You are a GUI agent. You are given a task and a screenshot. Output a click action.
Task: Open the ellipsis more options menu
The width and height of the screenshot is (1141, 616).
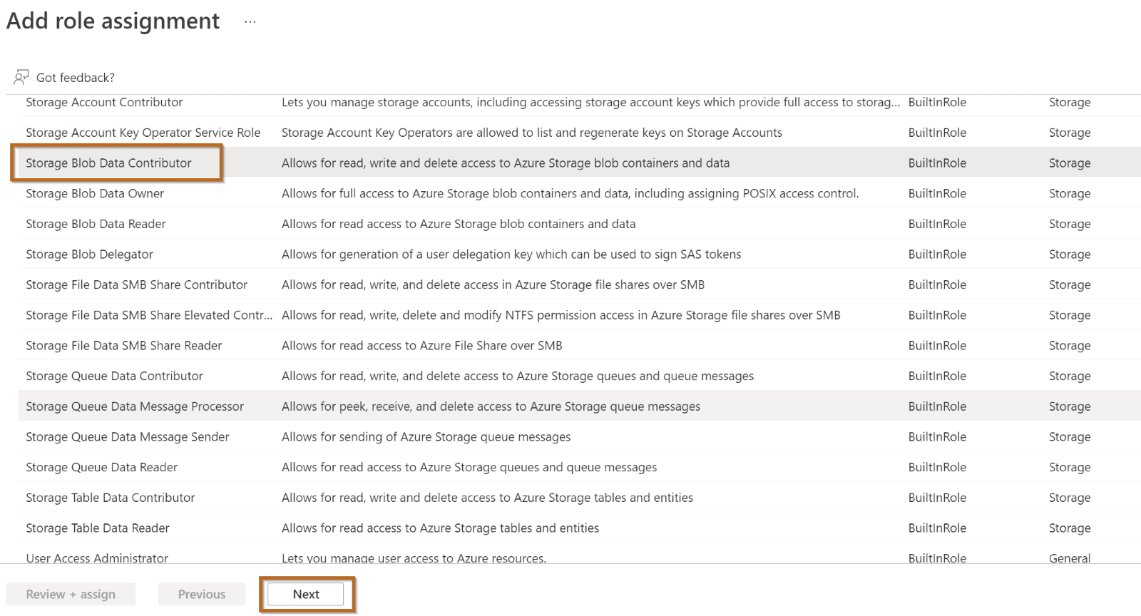coord(250,21)
